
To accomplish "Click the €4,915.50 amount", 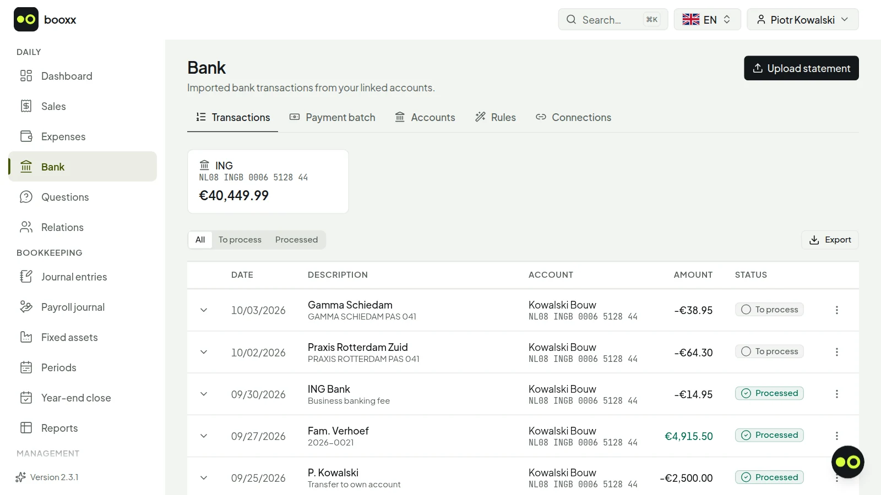I will tap(689, 436).
